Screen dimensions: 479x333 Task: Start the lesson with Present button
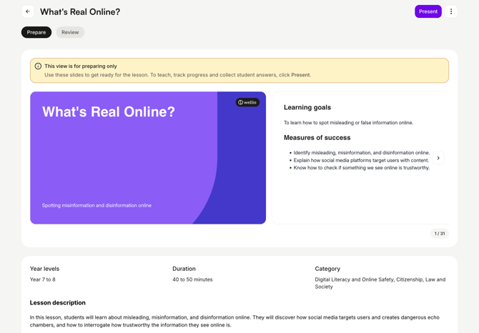point(428,11)
